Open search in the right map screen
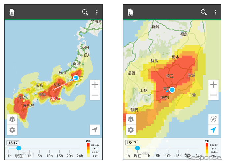The height and width of the screenshot is (164, 226). (x=204, y=12)
